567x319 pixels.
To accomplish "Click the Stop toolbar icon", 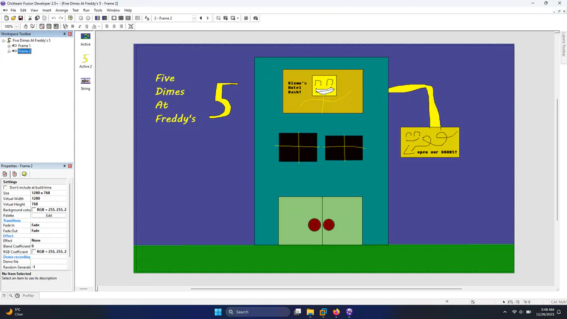I will (x=246, y=18).
